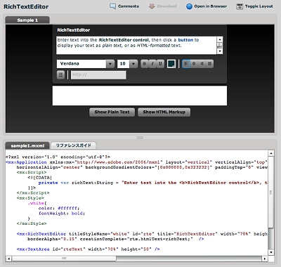Image resolution: width=281 pixels, height=267 pixels.
Task: Open the リファレンスガイド tab
Action: point(74,145)
